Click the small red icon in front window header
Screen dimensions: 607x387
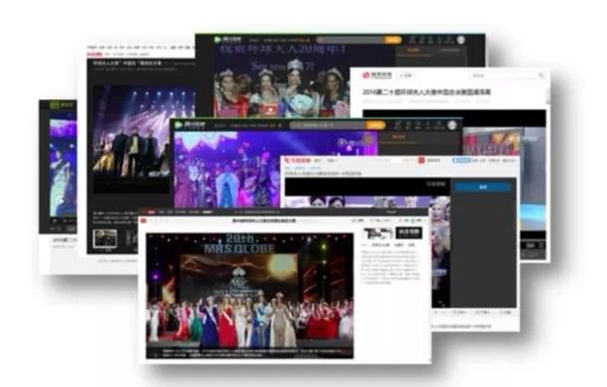tap(143, 221)
